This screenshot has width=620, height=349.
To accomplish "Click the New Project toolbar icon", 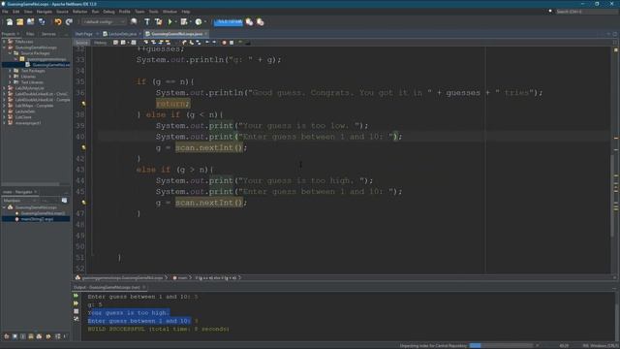I will (x=19, y=21).
